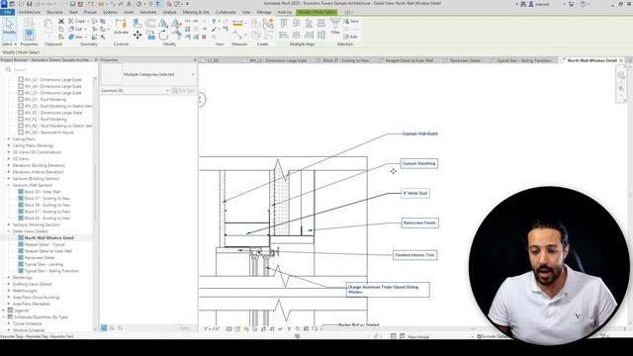Click the Help question mark icon
Screen dimensions: 633x356
583,4
